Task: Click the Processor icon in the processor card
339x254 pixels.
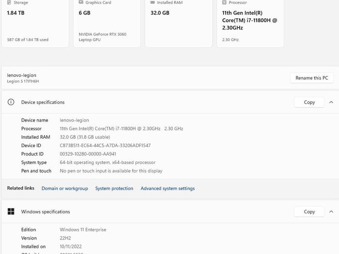Action: [x=224, y=2]
